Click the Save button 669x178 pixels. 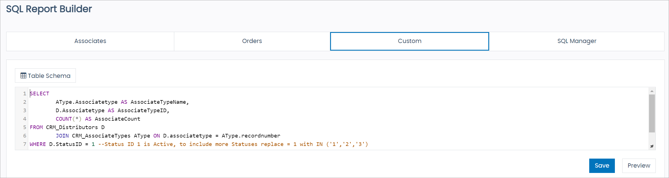[x=602, y=166]
